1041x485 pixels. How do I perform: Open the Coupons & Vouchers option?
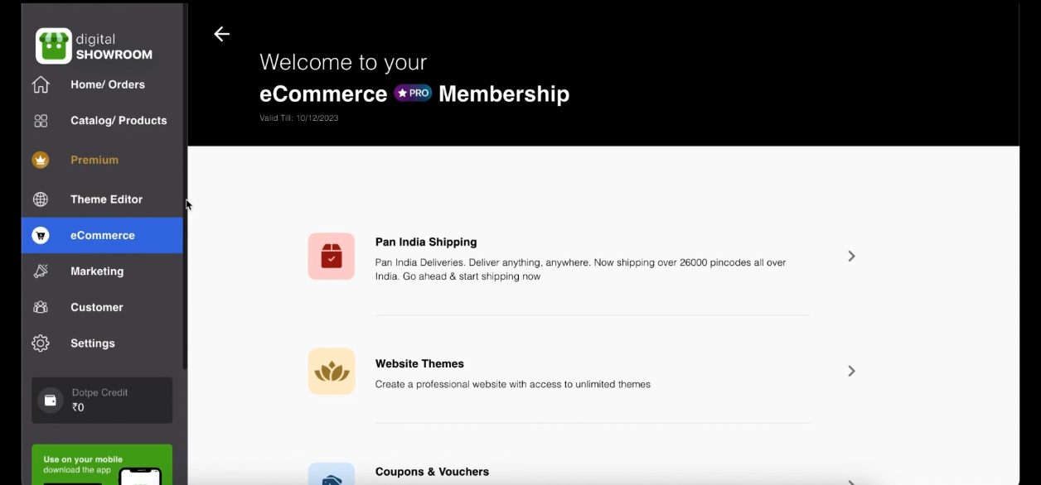pos(432,472)
